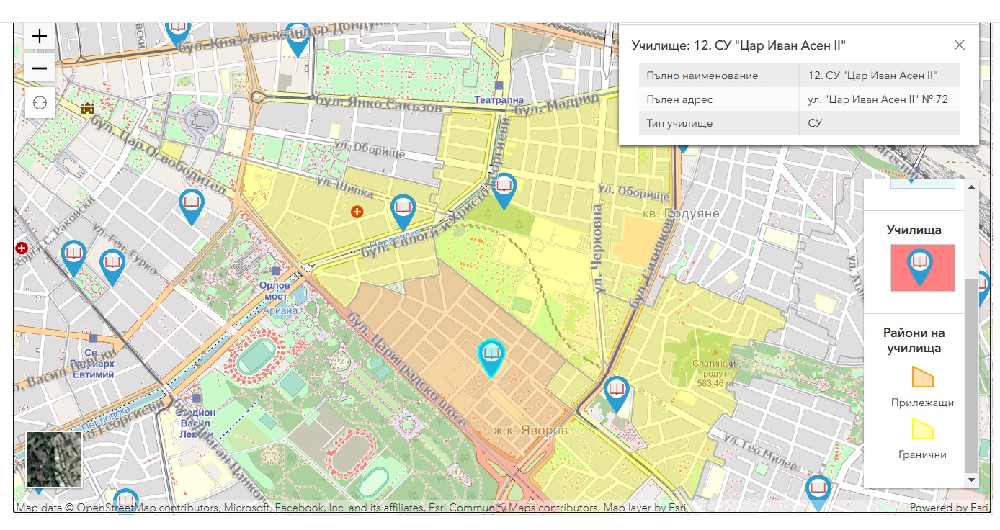1000x530 pixels.
Task: Click full name value 12. СУ in table
Action: 872,76
